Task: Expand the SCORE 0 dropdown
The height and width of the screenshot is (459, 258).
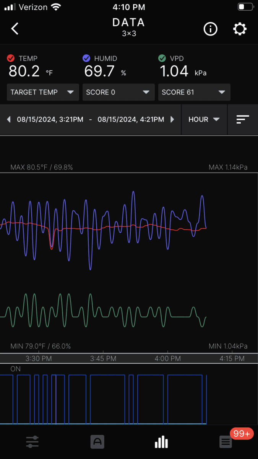Action: (118, 92)
